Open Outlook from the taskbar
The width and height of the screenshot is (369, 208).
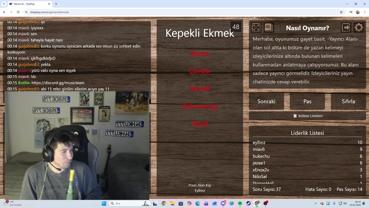point(214,203)
